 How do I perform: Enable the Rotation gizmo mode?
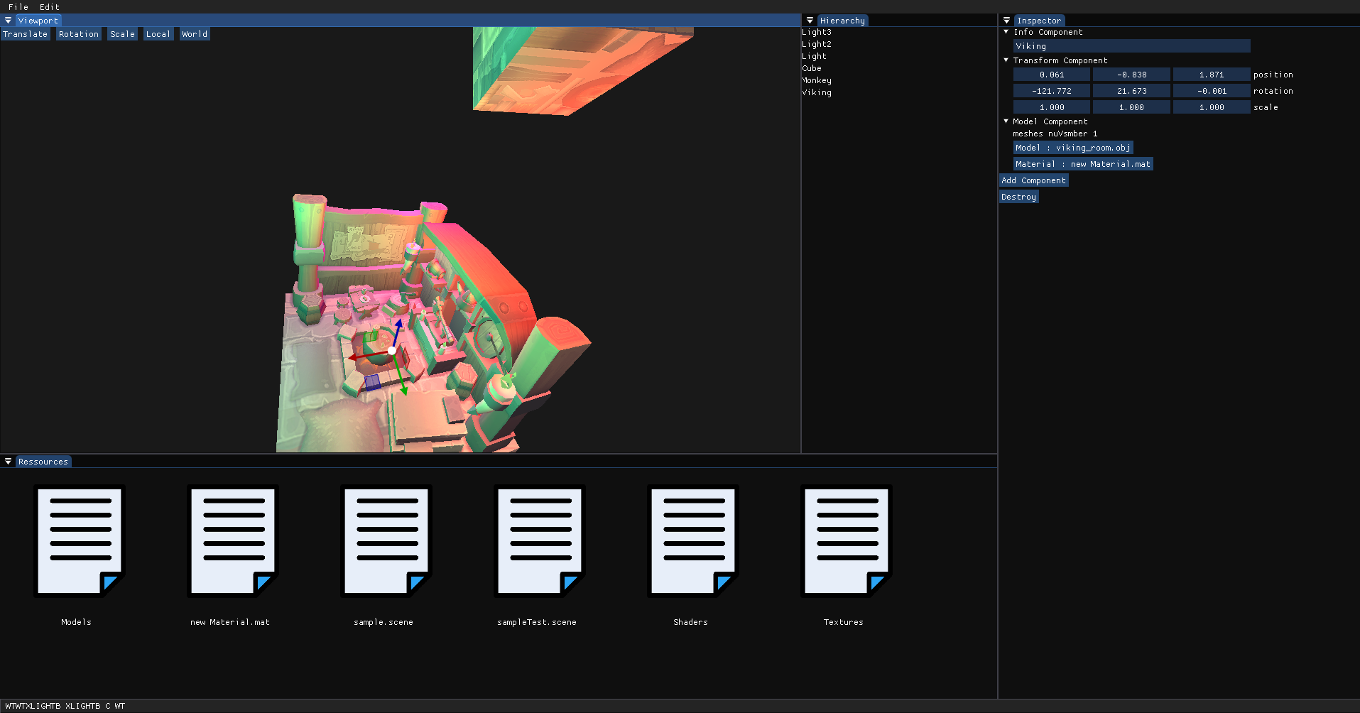(x=78, y=34)
